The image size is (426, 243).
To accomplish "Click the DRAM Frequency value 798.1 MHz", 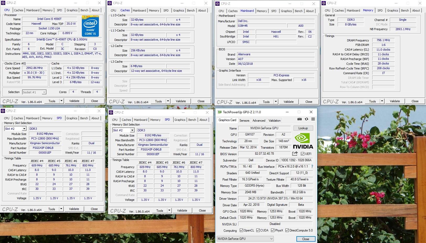I will pos(383,40).
